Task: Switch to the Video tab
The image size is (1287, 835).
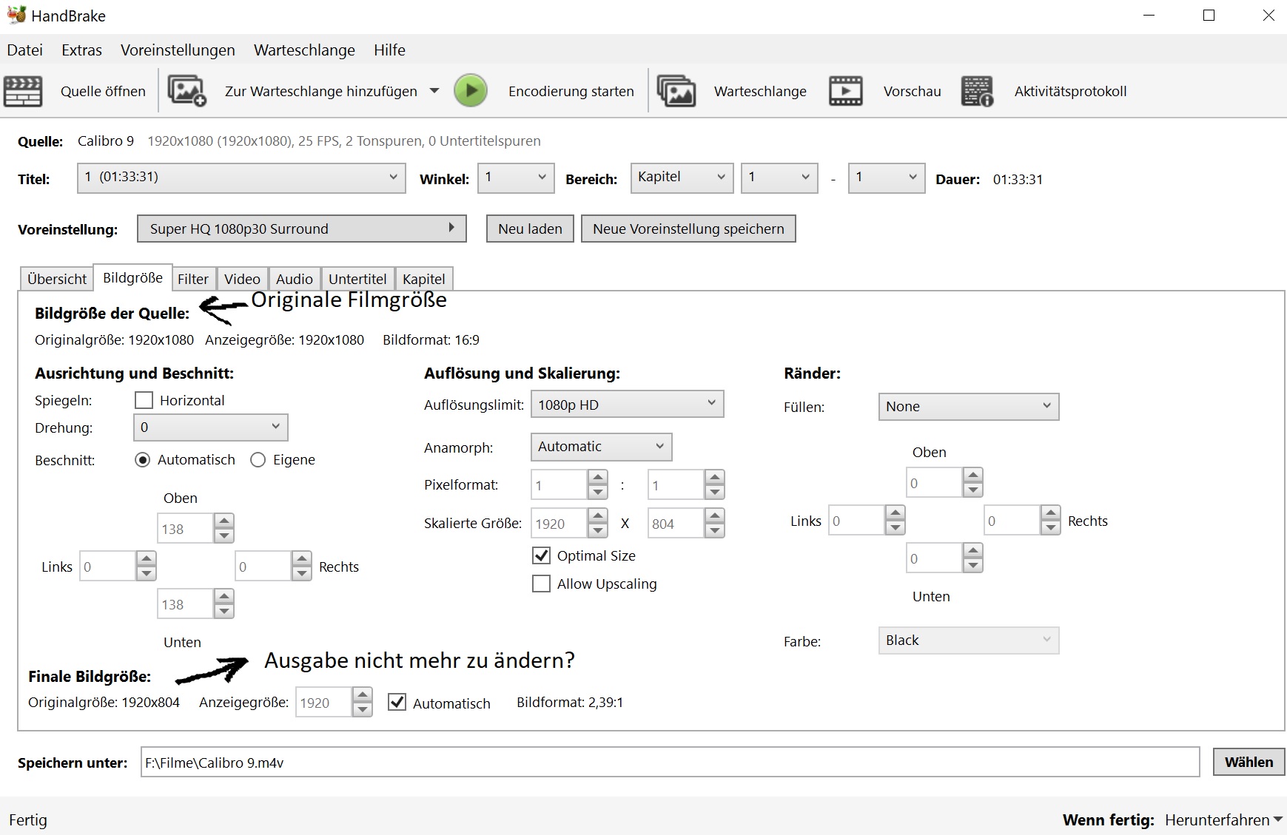Action: pos(242,279)
